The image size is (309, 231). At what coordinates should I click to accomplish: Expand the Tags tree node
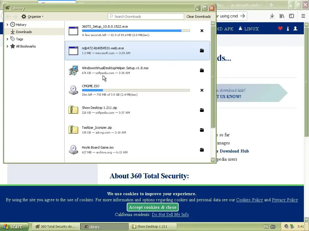7,39
